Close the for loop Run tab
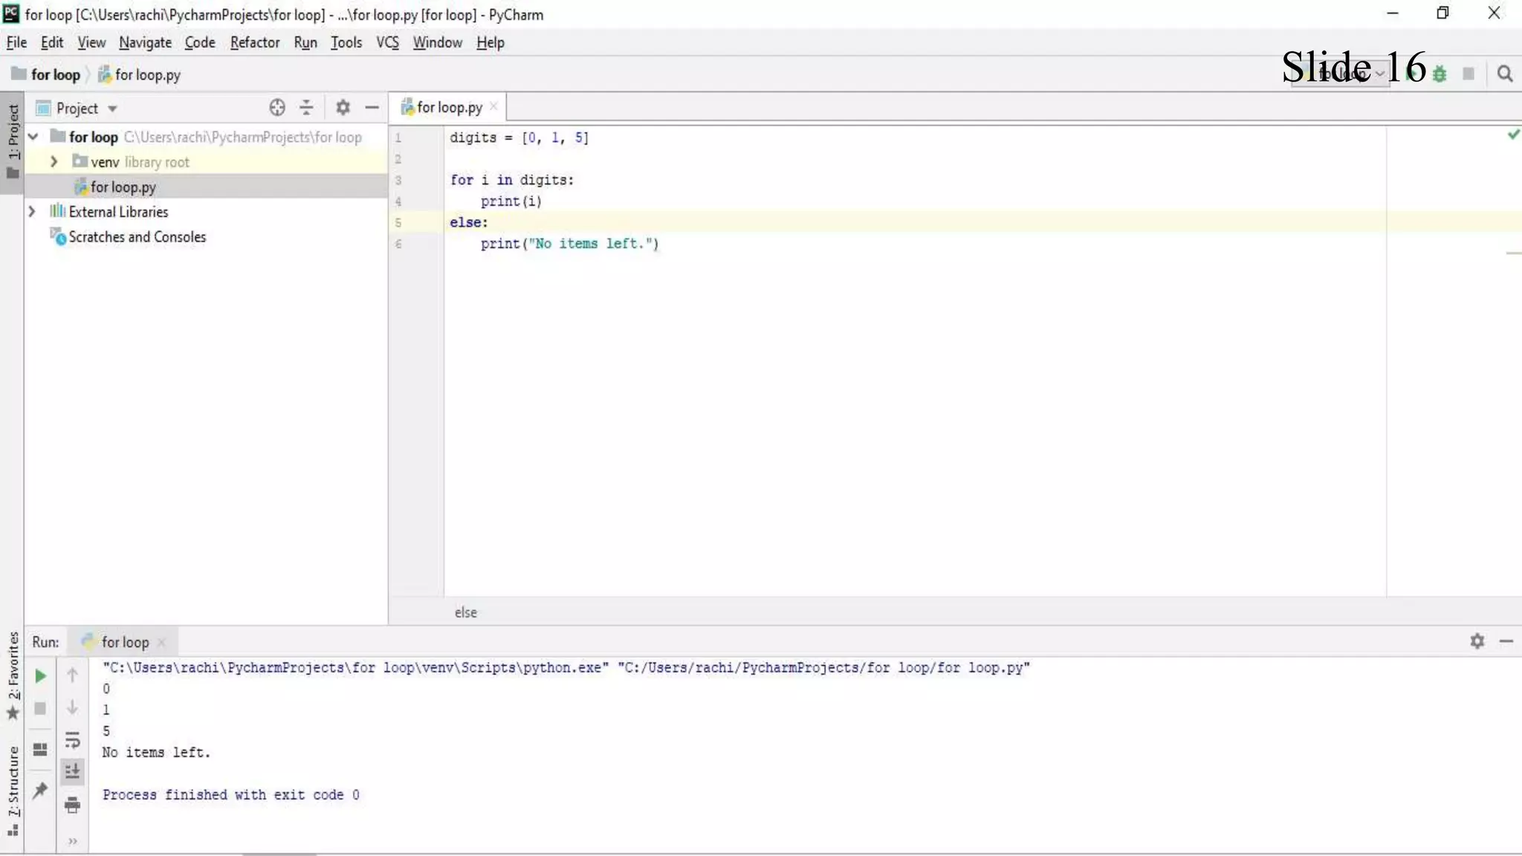 coord(161,642)
